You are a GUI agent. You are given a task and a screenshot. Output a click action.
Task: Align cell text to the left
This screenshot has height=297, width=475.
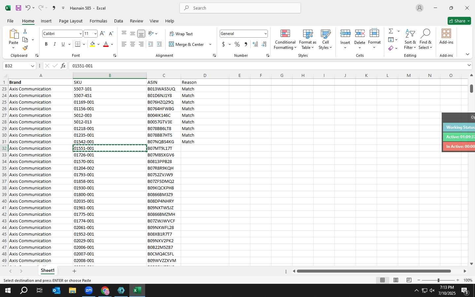pyautogui.click(x=124, y=44)
